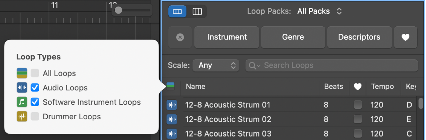The width and height of the screenshot is (426, 140).
Task: Click into the Search Loops field
Action: (x=331, y=65)
